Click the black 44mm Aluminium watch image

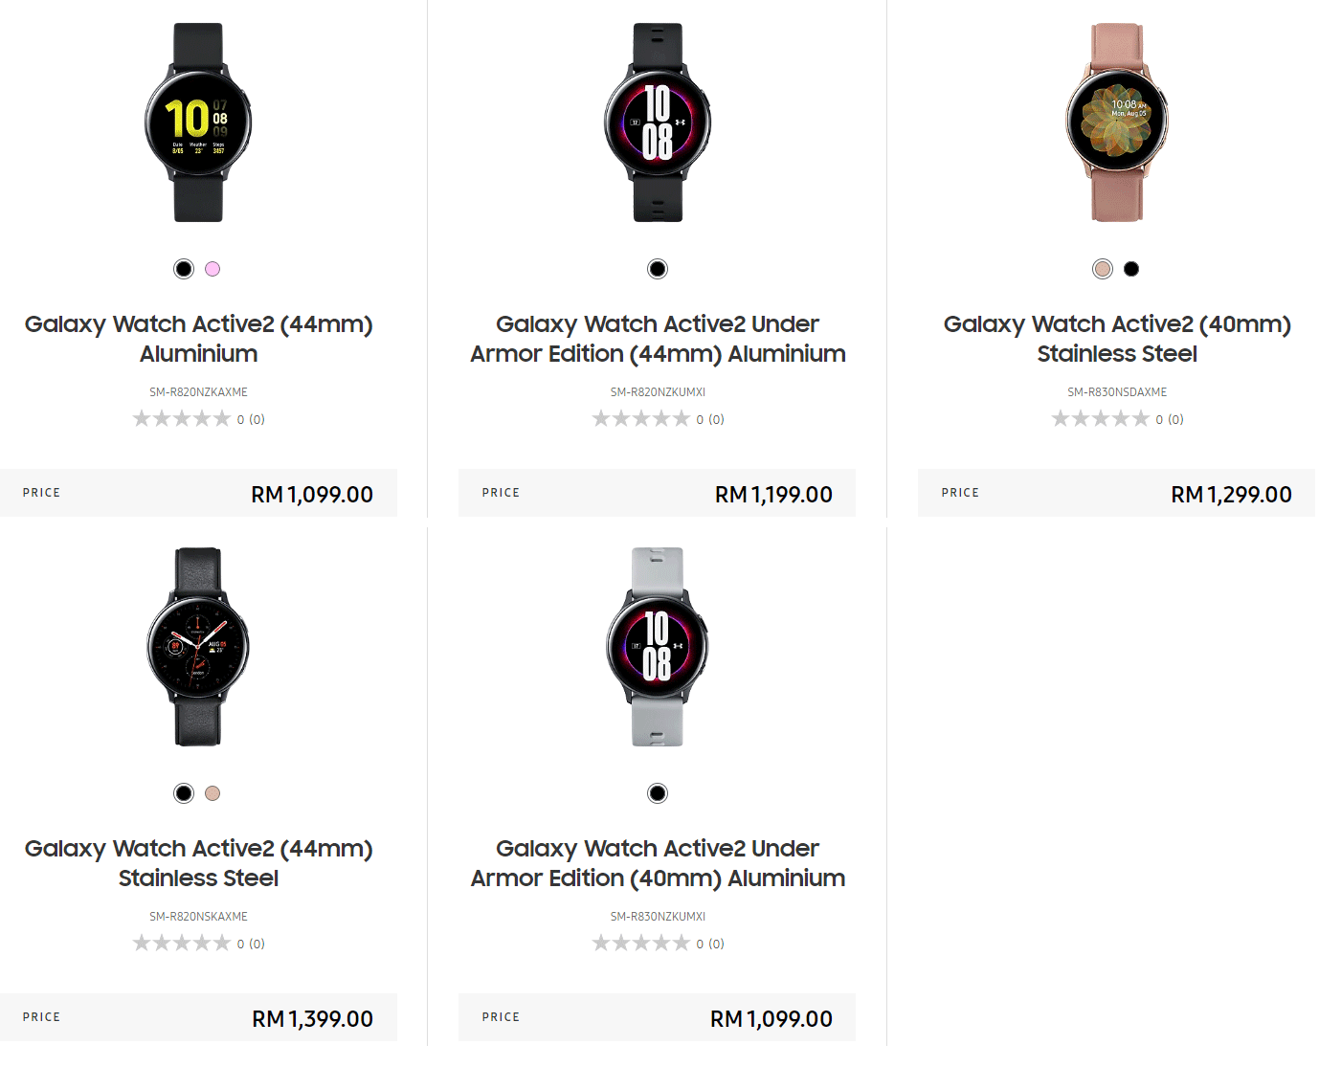click(x=198, y=122)
